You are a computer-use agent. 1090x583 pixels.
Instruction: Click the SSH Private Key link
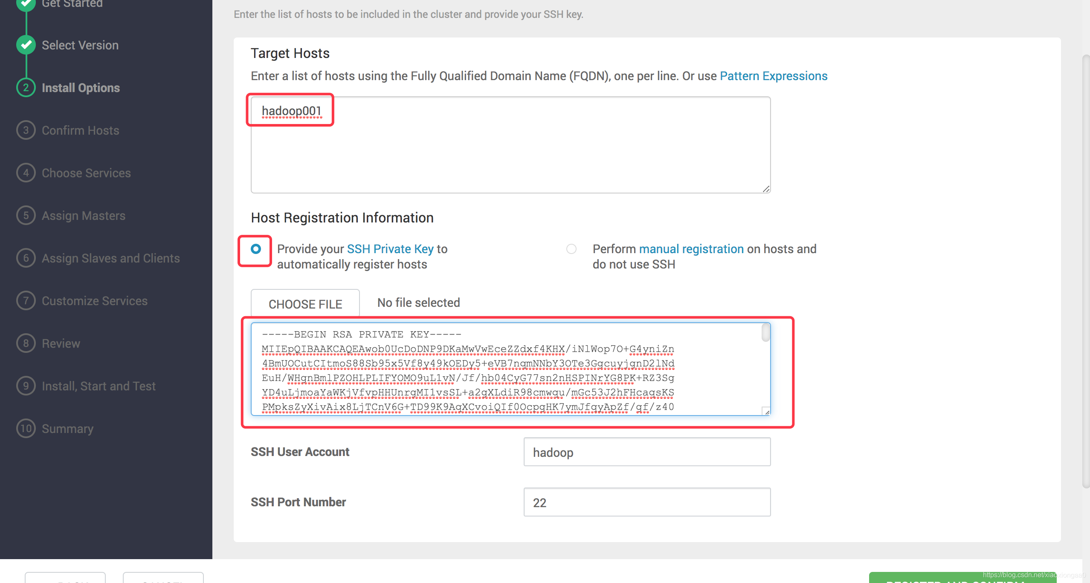390,249
